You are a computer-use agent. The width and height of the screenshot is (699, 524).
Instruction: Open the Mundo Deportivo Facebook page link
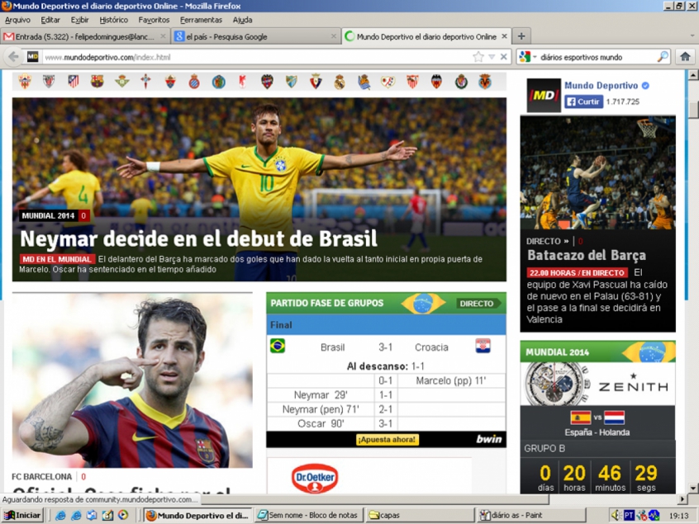click(602, 86)
